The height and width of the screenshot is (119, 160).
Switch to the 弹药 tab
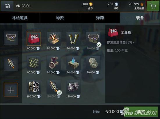[x=100, y=18]
